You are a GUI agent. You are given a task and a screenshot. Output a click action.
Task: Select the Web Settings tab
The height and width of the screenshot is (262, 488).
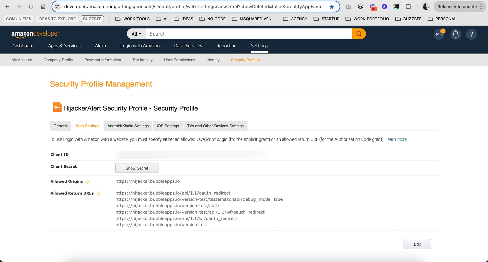pos(87,126)
